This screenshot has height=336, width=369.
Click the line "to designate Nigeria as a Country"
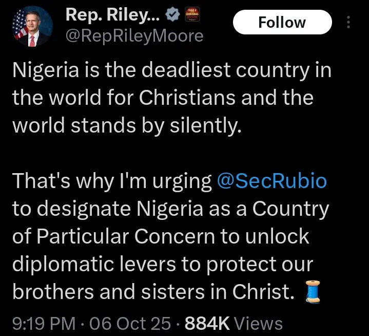pyautogui.click(x=170, y=209)
